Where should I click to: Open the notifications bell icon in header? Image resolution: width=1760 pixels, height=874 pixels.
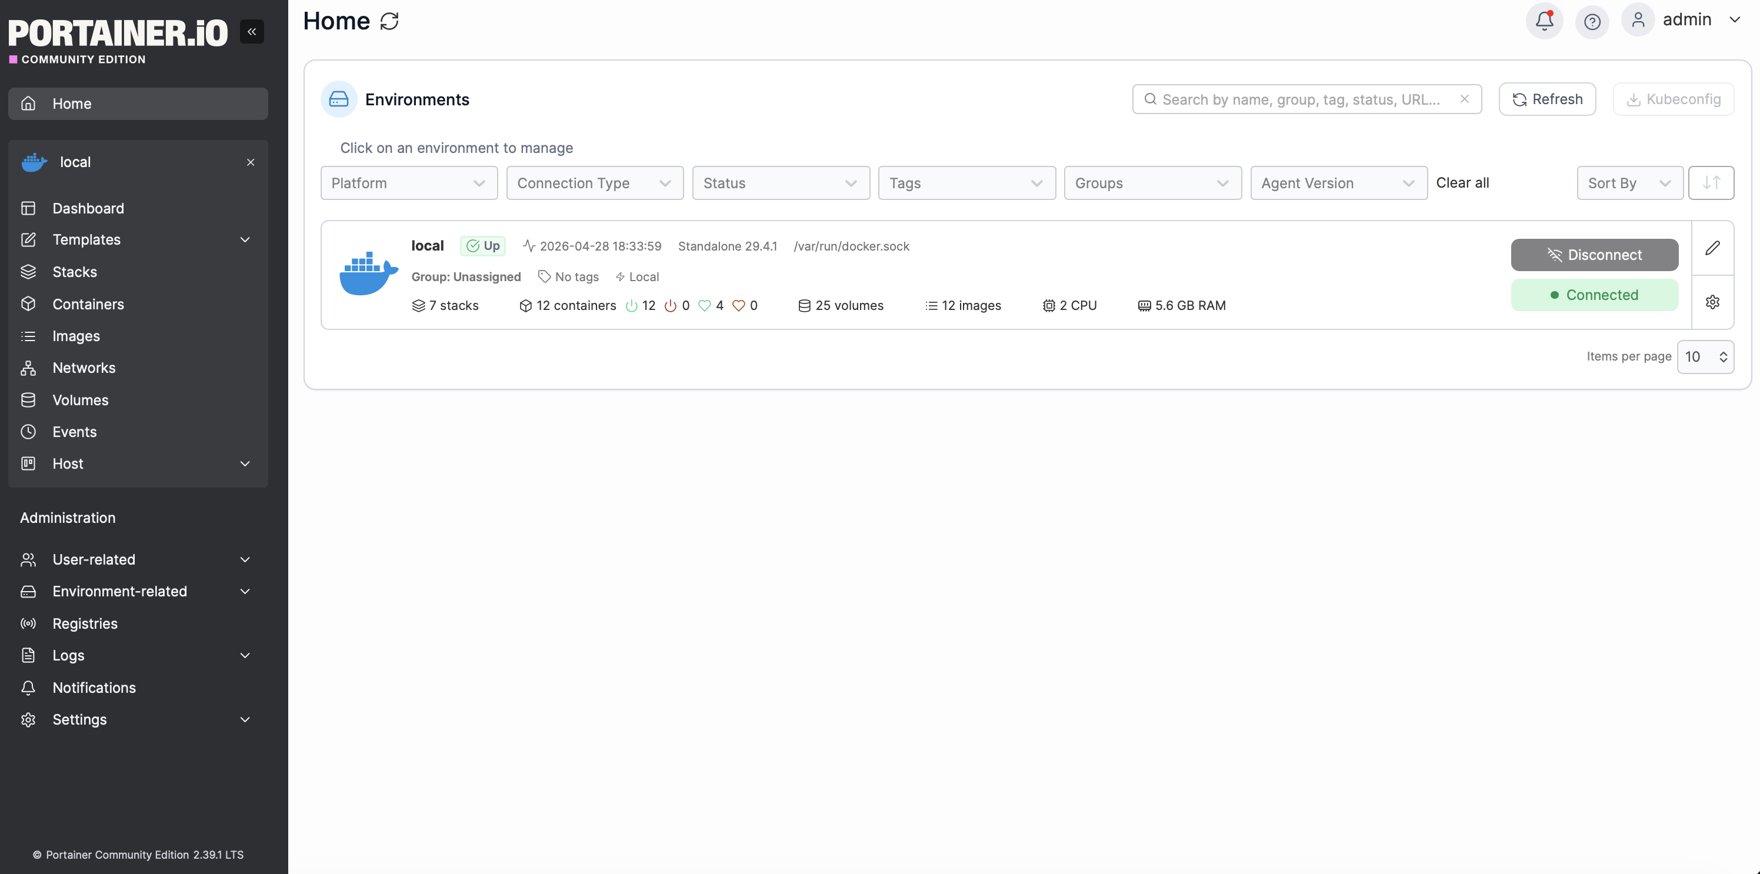(1544, 21)
